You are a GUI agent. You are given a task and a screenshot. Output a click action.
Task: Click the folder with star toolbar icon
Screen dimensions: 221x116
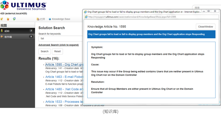[x=2, y=19]
